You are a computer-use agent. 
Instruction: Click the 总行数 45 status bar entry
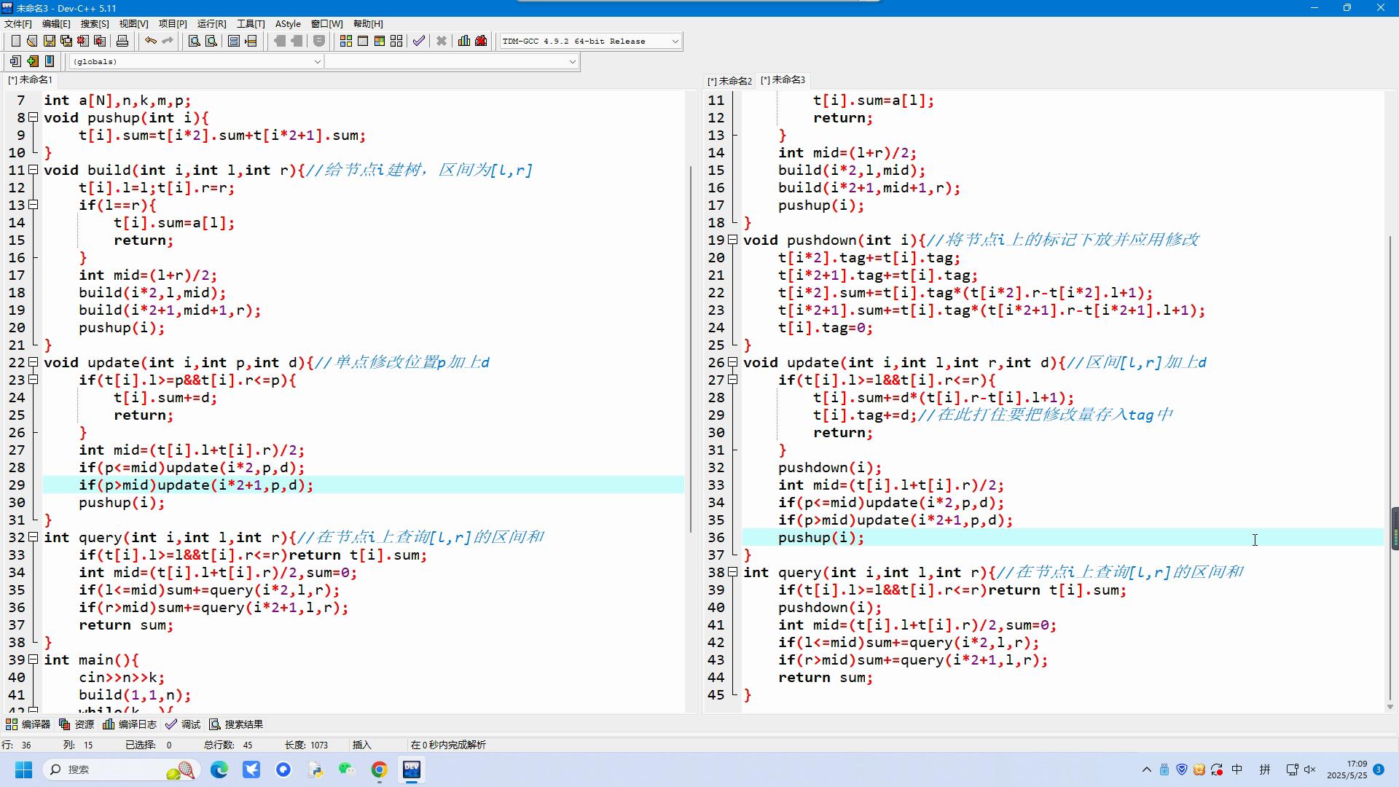[228, 745]
